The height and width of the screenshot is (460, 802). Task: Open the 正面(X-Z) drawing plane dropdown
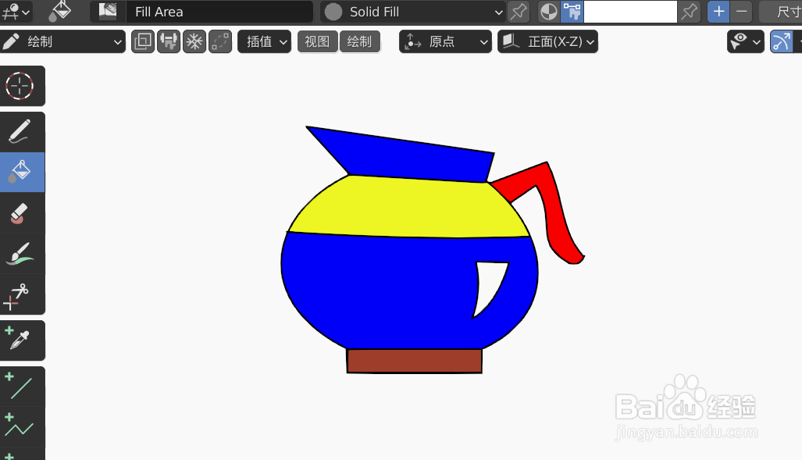(x=547, y=41)
